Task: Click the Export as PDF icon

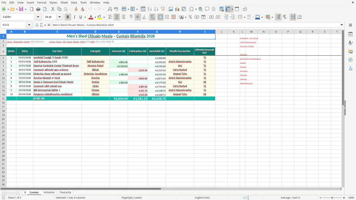Action: (x=32, y=9)
